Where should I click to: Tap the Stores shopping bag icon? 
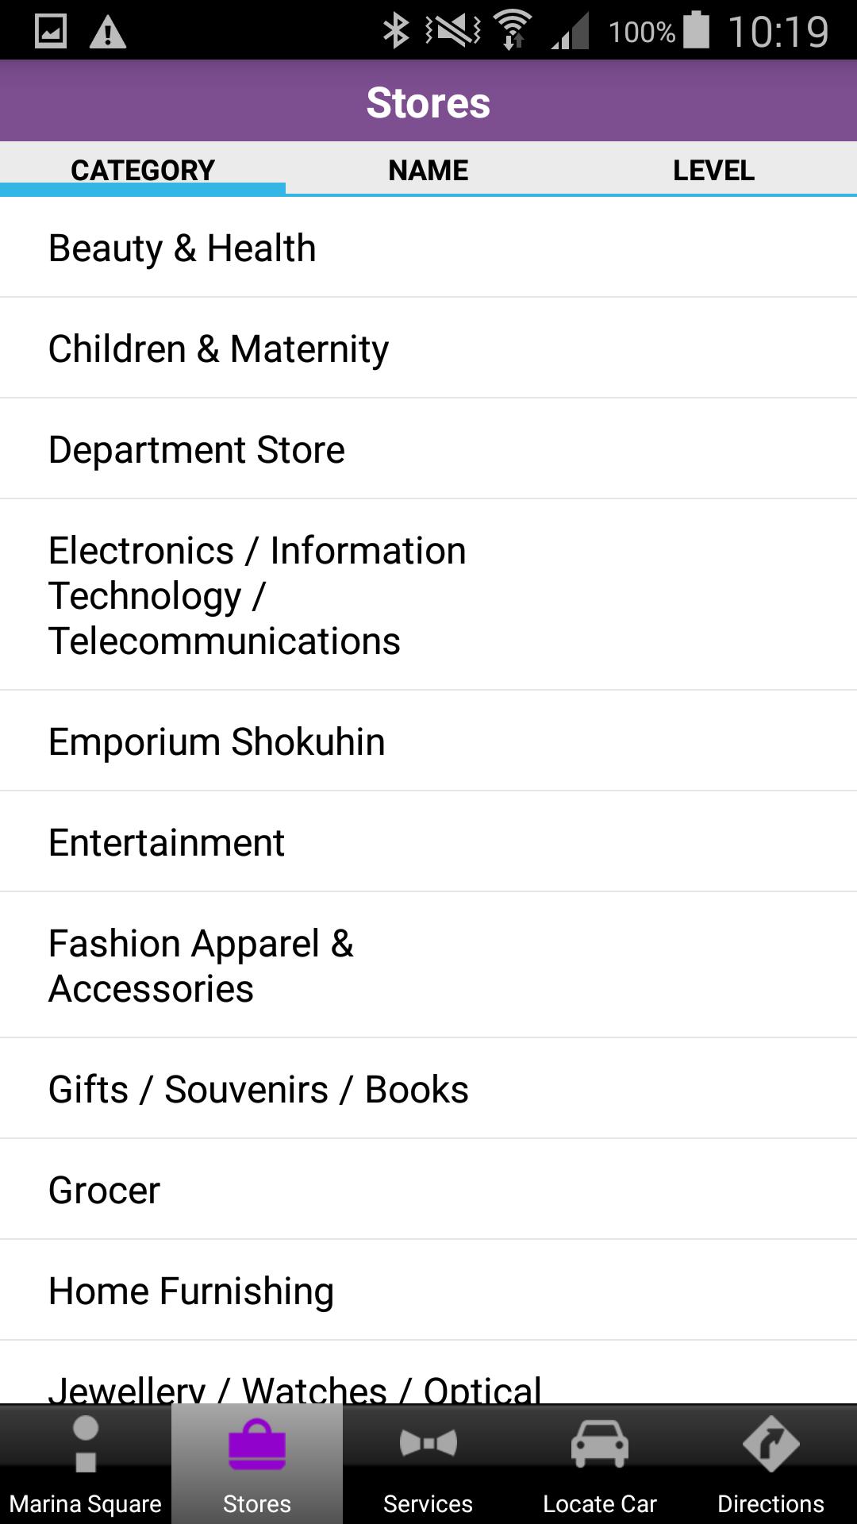[257, 1445]
